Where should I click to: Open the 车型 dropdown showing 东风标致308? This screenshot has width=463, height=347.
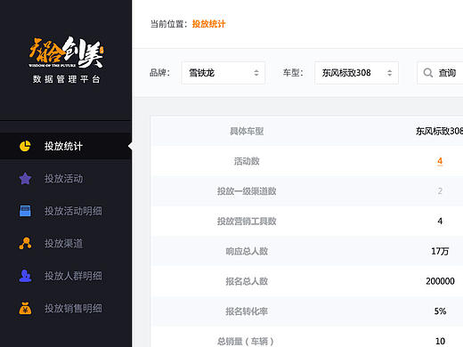click(x=356, y=73)
